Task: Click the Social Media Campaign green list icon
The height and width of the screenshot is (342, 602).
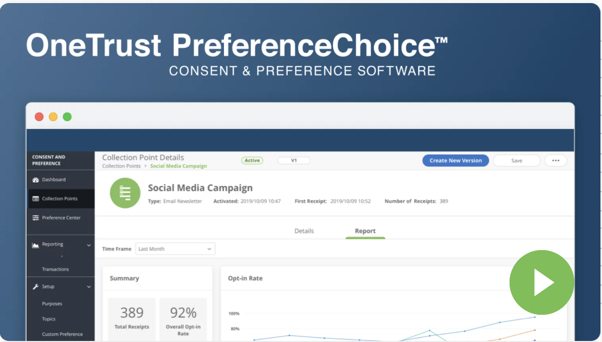Action: tap(125, 193)
